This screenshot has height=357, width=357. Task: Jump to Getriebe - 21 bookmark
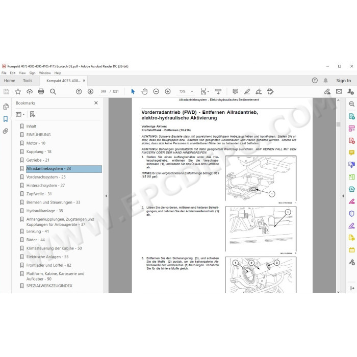pos(38,160)
